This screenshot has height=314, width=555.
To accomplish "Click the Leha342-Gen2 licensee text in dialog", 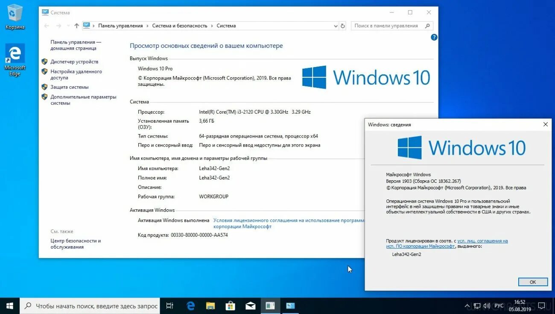I will 406,254.
